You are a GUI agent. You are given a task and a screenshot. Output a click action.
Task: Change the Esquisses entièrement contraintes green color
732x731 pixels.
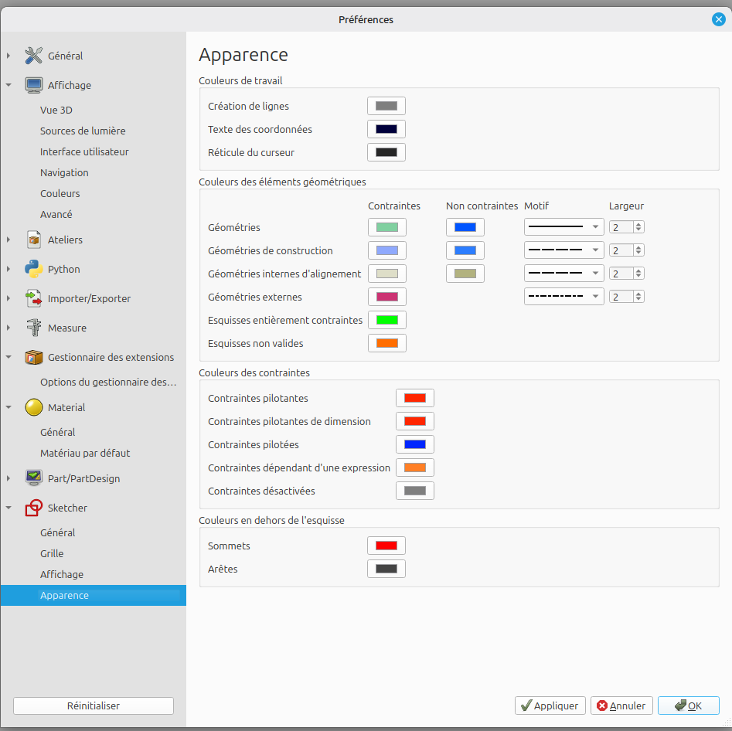(386, 320)
